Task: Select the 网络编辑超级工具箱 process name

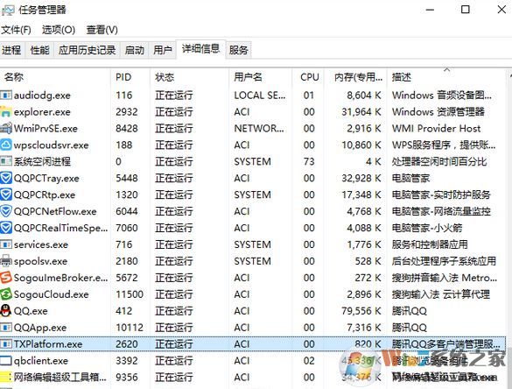Action: click(x=60, y=378)
